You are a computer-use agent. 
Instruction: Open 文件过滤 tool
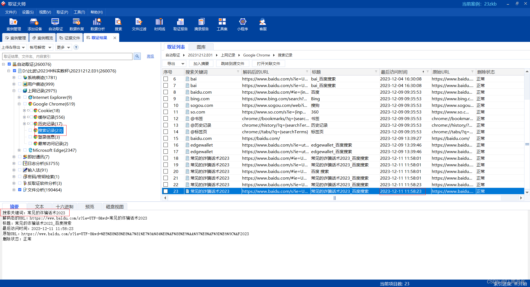[x=139, y=24]
